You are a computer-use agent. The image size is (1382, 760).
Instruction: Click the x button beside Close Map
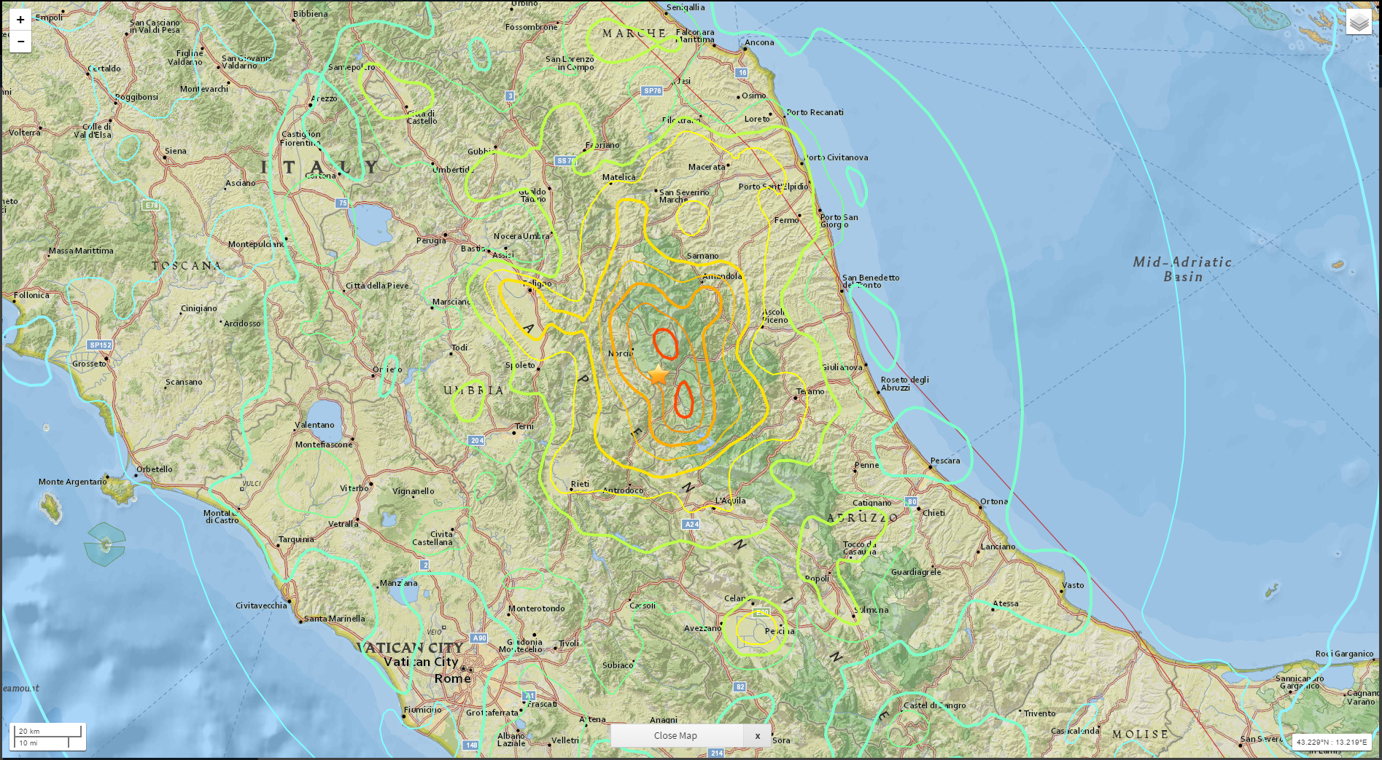click(x=758, y=735)
